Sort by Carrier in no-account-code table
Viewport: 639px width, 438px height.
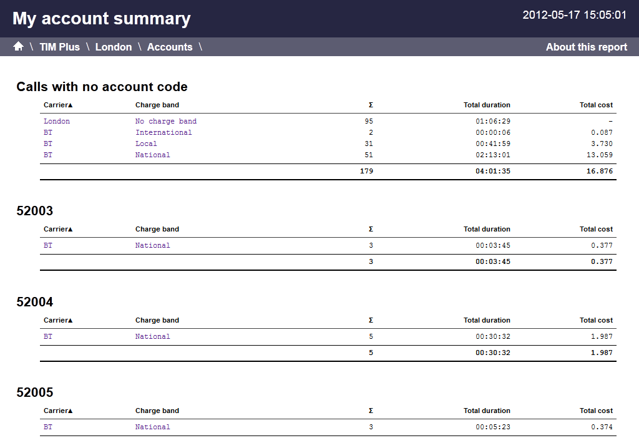[58, 105]
